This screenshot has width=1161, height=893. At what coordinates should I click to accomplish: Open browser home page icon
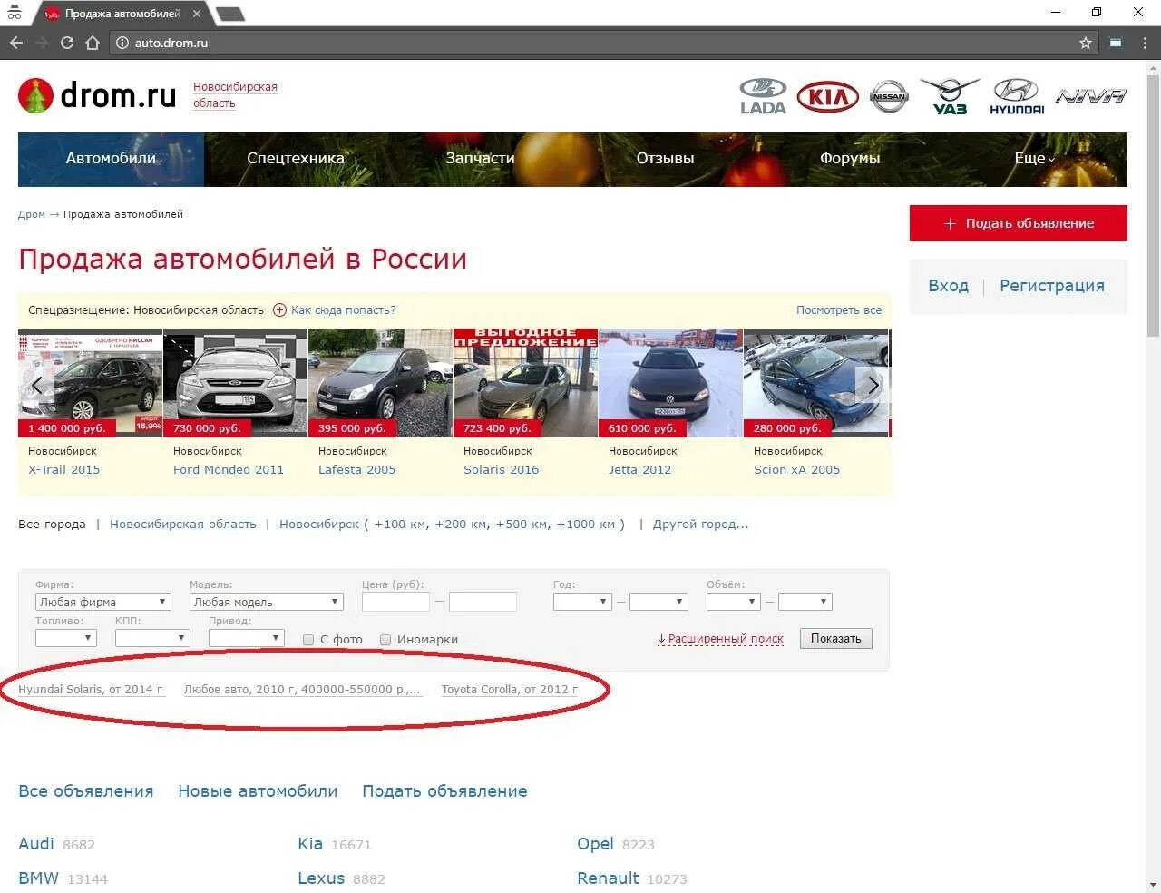(x=92, y=43)
